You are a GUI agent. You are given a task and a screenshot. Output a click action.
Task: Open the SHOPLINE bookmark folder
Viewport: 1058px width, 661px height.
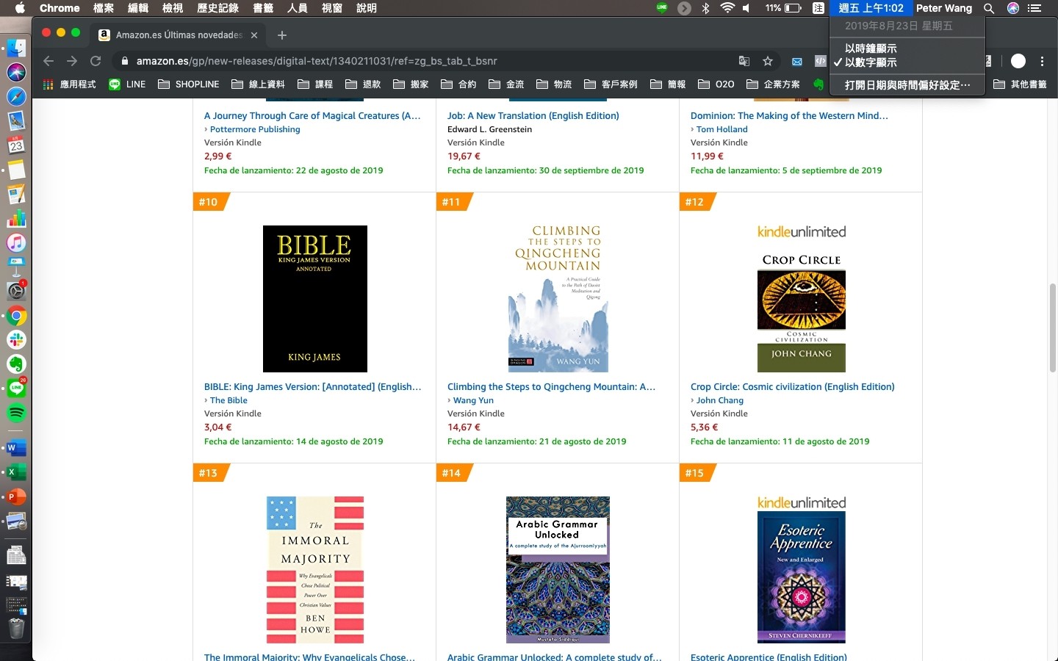coord(189,84)
